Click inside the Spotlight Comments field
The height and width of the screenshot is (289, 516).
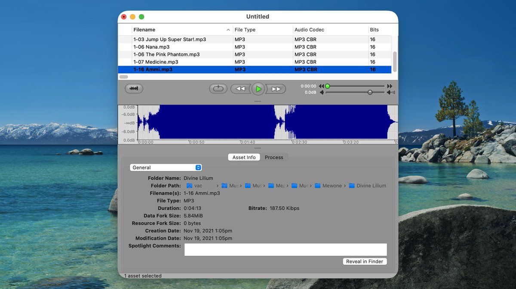(285, 250)
